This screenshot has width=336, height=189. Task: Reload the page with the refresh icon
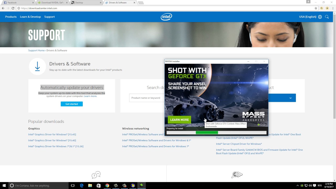pyautogui.click(x=13, y=8)
